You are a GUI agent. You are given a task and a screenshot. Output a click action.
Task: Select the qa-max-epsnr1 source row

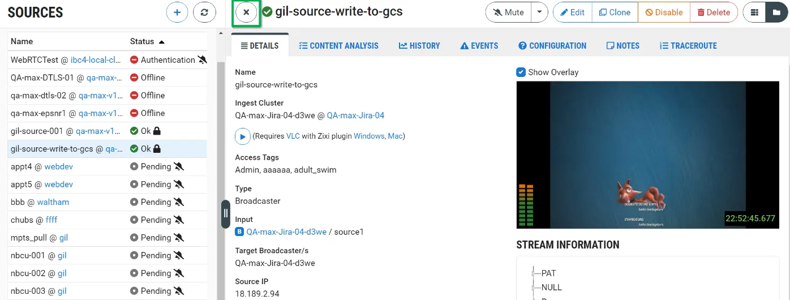(109, 113)
